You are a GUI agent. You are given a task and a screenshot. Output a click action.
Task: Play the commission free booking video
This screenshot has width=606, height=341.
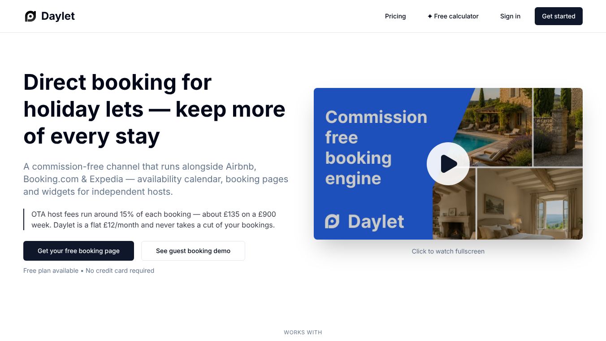point(448,164)
